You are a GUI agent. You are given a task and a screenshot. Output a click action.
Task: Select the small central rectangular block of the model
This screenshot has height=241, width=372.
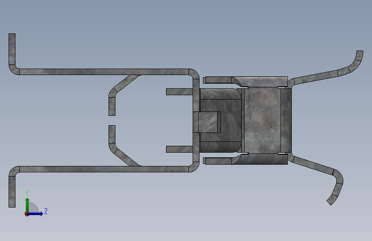[x=207, y=122]
